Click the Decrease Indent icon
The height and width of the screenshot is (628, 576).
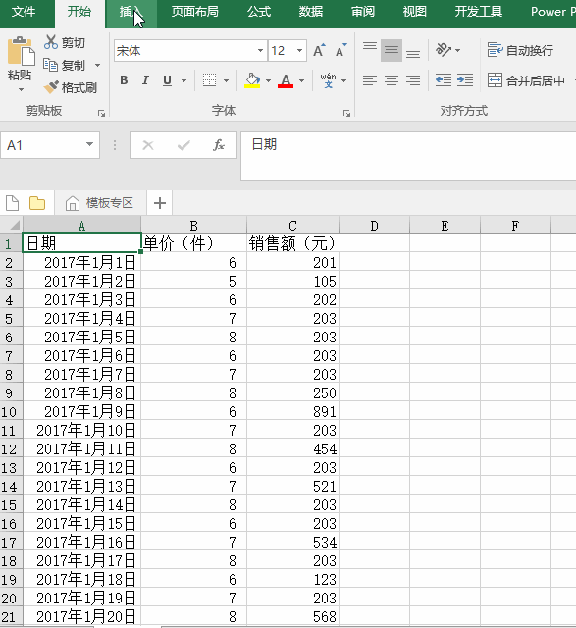pos(444,80)
